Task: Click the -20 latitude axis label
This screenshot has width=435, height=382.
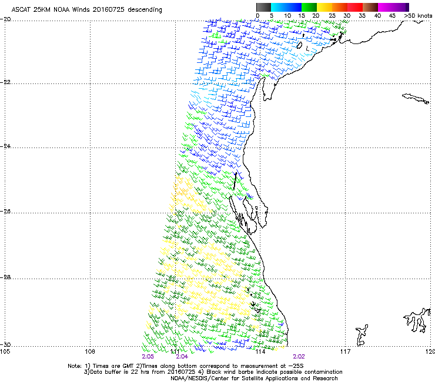Action: [x=5, y=19]
